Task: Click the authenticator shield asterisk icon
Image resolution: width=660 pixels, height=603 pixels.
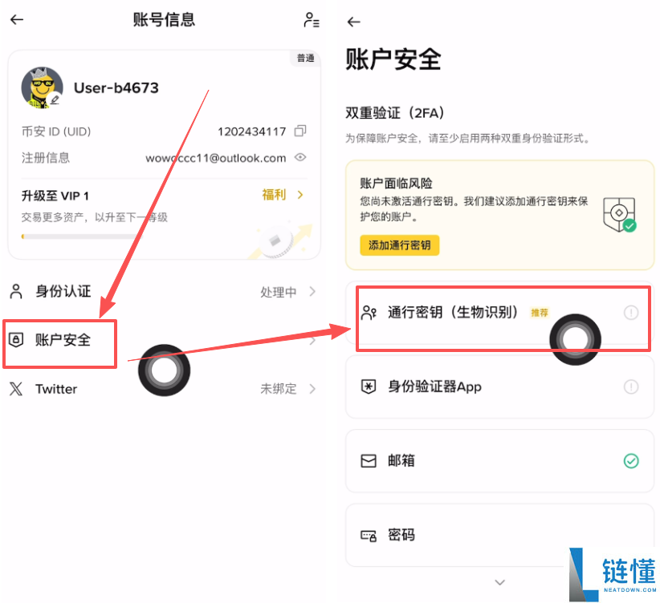Action: tap(369, 386)
